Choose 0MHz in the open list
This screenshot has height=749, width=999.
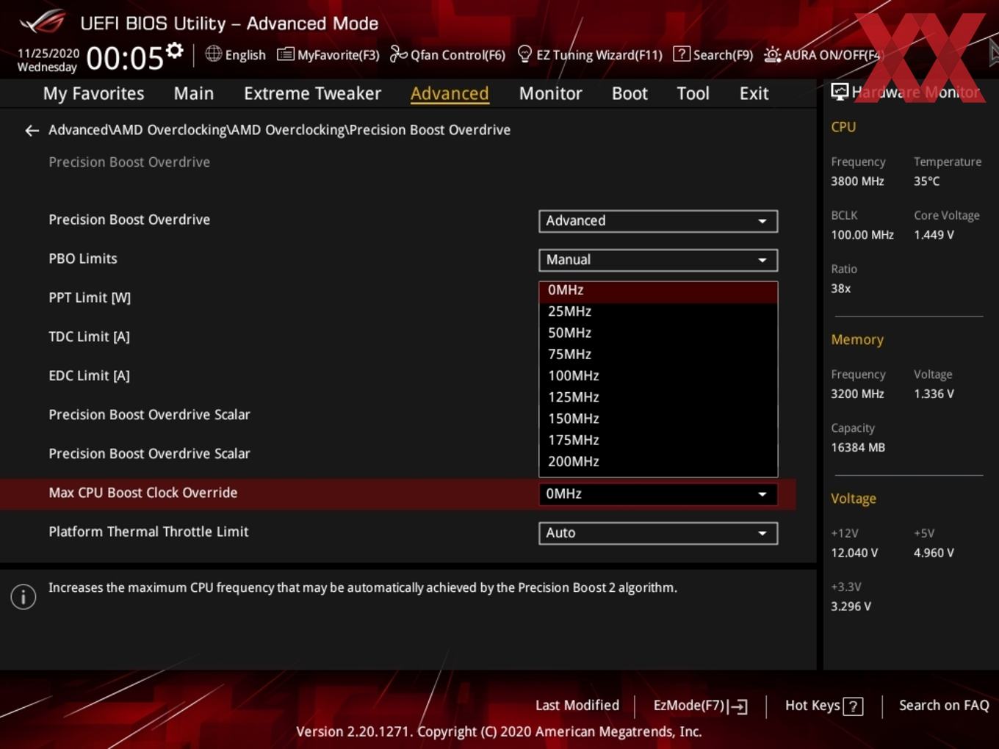[x=658, y=291]
